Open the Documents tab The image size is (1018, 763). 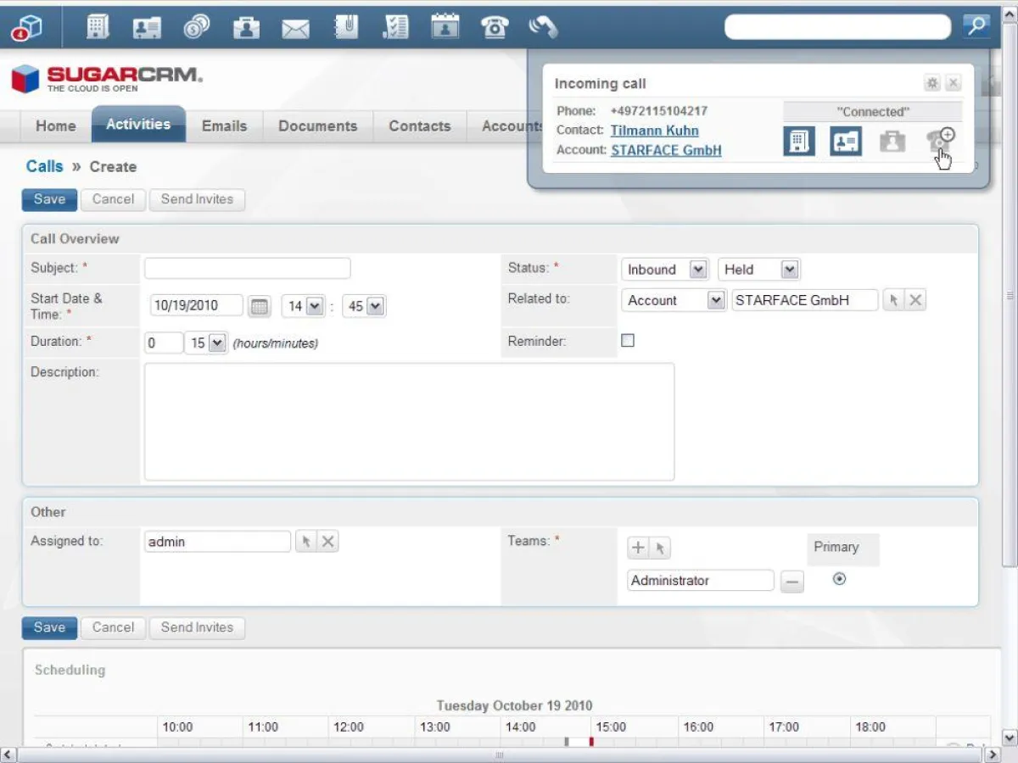click(x=317, y=125)
